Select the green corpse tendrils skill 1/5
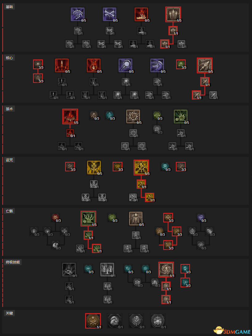Viewport: 252px width, 336px height. (x=89, y=218)
